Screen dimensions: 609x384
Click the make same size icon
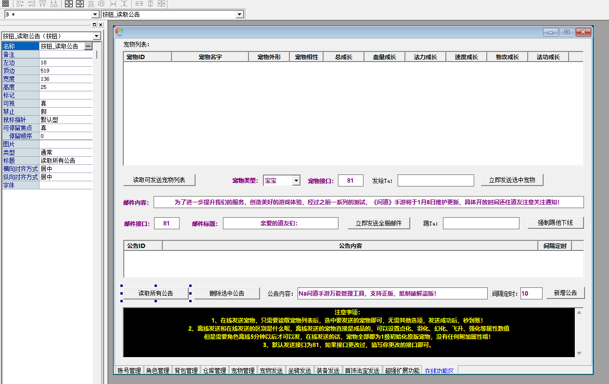click(x=162, y=4)
